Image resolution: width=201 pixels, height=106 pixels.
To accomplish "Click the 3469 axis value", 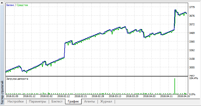I will tap(192, 33).
